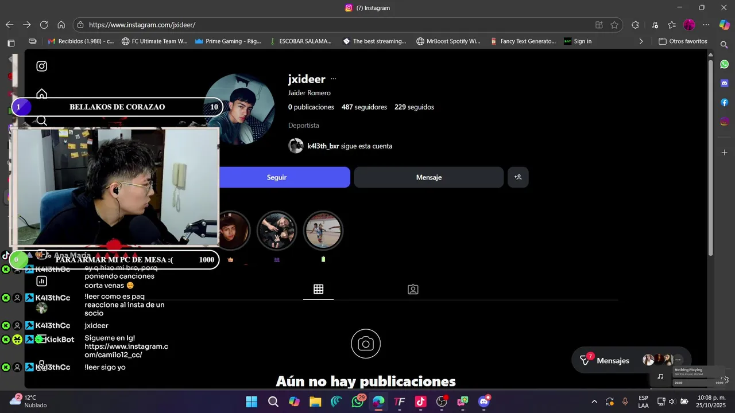Open the browser extensions puzzle icon
Viewport: 735px width, 413px height.
click(x=635, y=25)
